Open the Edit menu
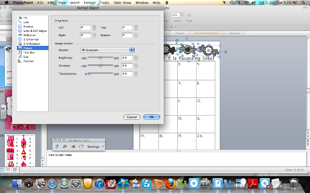Image resolution: width=310 pixels, height=193 pixels. (50, 3)
